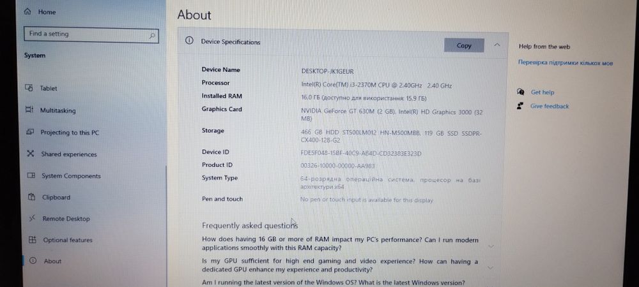Click the Device ID value
This screenshot has height=287, width=639.
(360, 153)
